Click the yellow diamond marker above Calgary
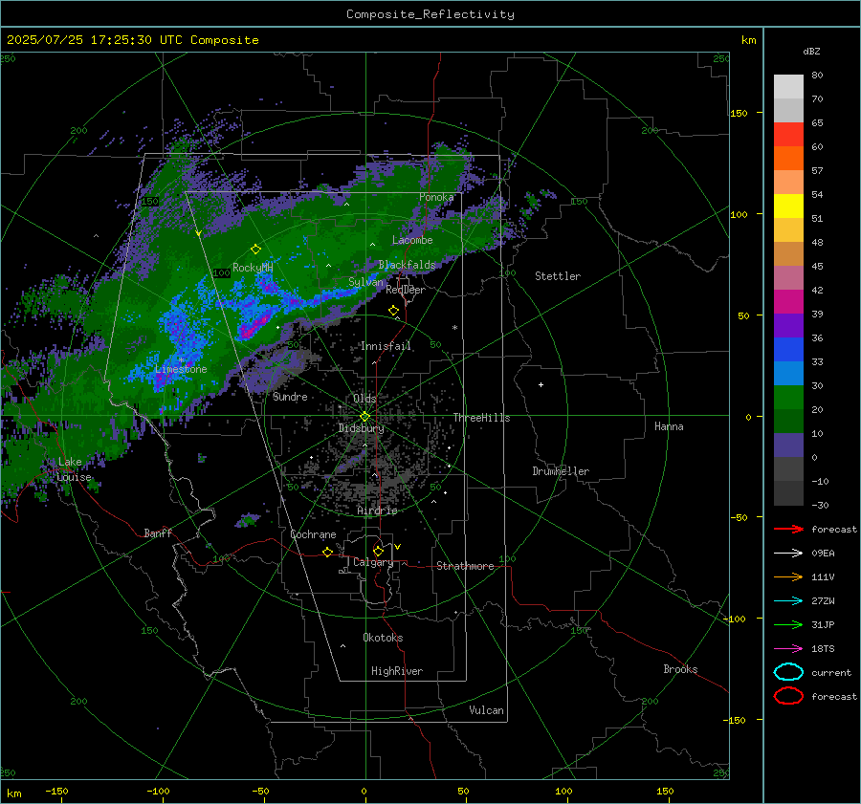 pos(378,551)
